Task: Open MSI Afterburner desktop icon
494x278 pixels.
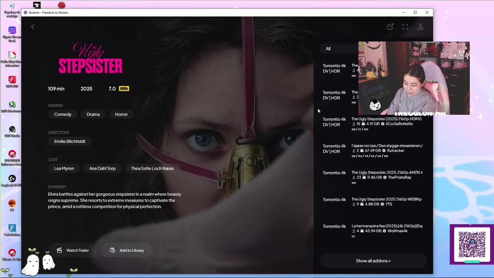Action: point(12,107)
